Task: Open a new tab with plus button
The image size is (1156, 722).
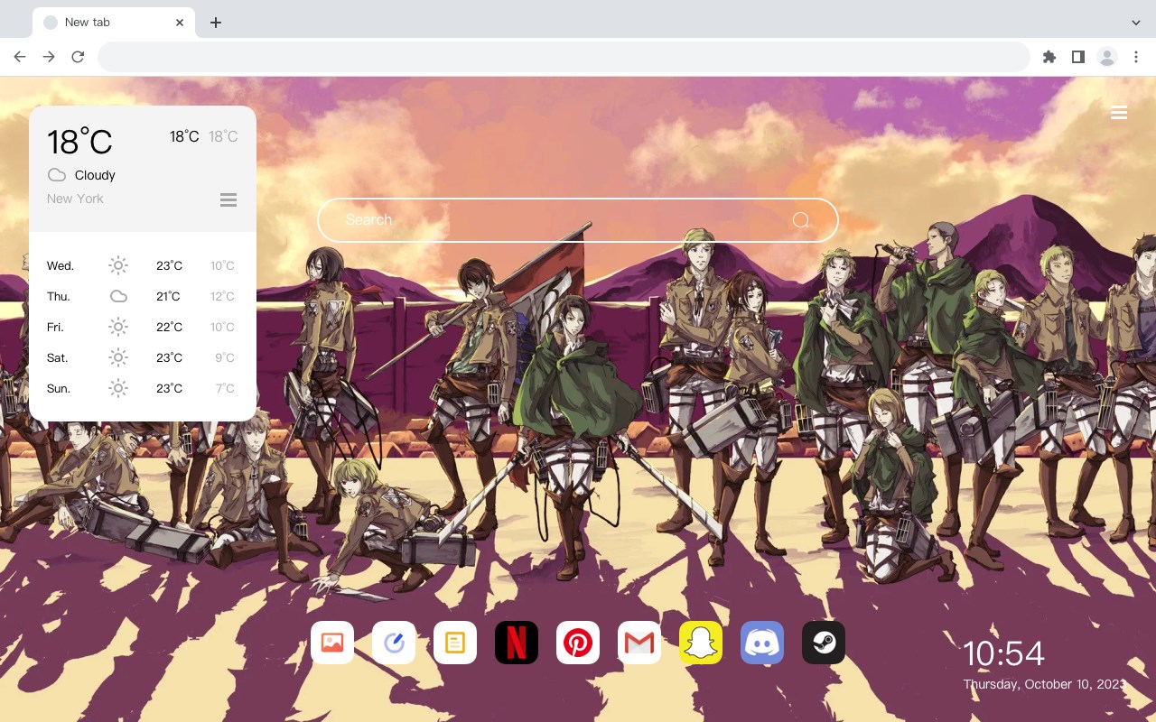Action: point(215,23)
